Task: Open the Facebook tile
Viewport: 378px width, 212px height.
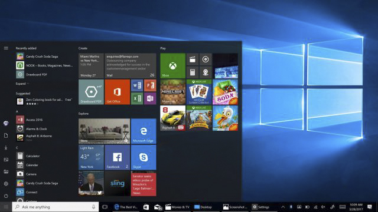Action: click(x=117, y=157)
